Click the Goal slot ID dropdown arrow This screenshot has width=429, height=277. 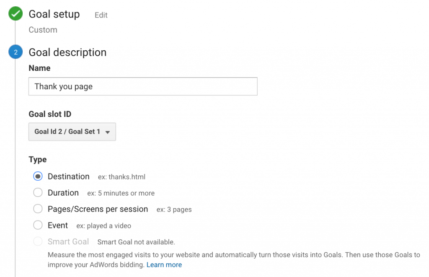pos(108,132)
